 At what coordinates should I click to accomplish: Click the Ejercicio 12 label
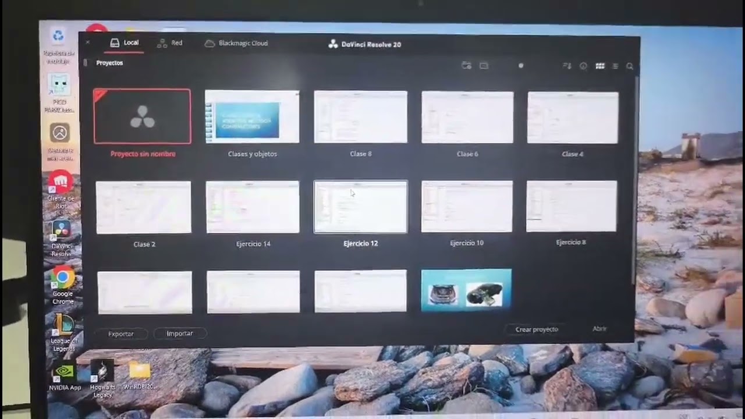[x=361, y=243]
